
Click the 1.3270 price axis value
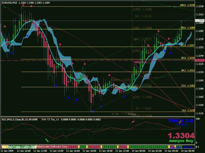(200, 39)
